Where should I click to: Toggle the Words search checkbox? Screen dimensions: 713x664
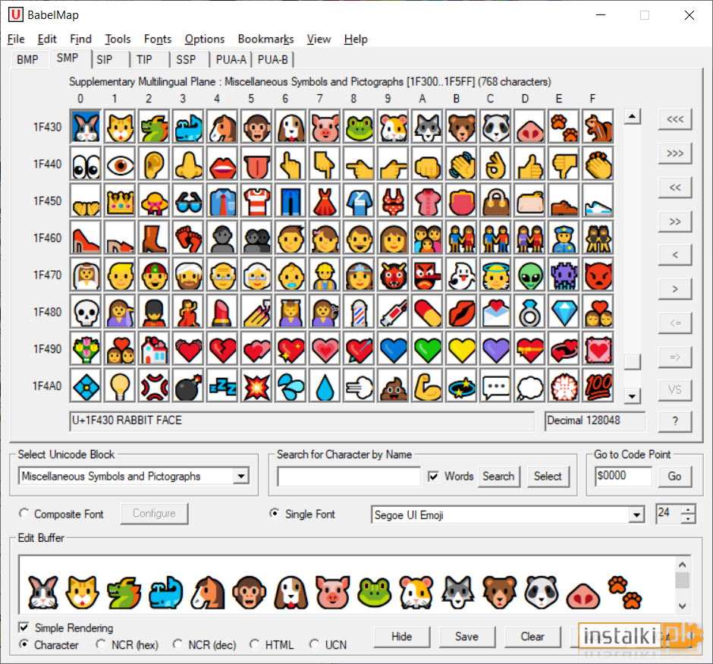[x=433, y=476]
